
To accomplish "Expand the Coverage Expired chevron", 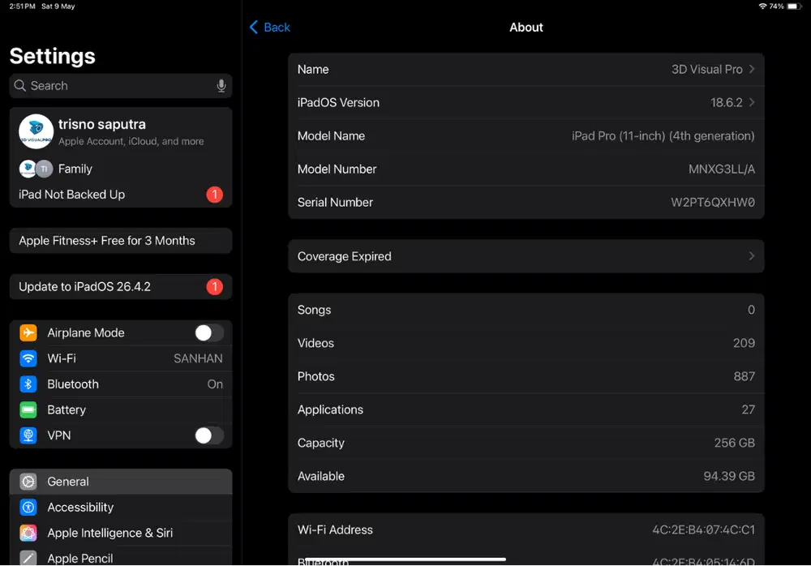I will pyautogui.click(x=752, y=256).
